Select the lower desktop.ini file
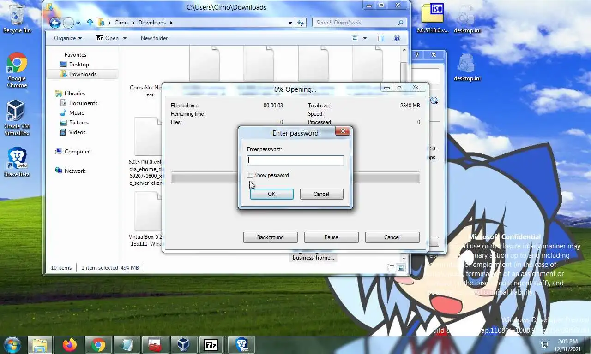 coord(467,67)
